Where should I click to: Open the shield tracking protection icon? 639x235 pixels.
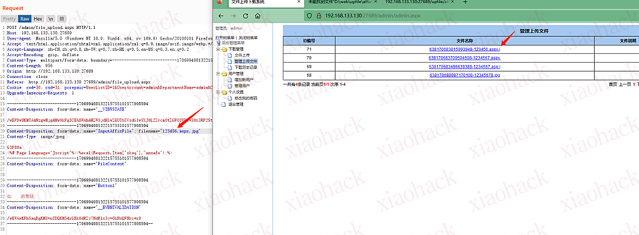coord(309,16)
